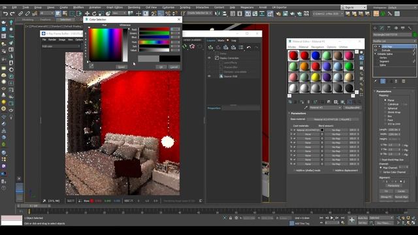This screenshot has width=418, height=235.
Task: Activate the Select and Rotate tool
Action: point(94,13)
